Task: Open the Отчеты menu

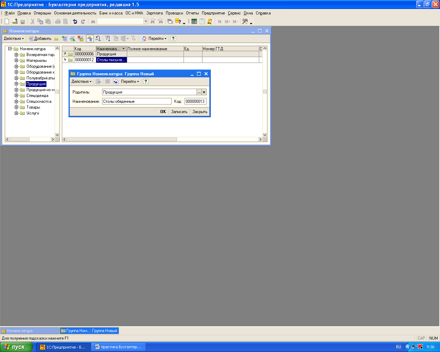Action: (192, 13)
